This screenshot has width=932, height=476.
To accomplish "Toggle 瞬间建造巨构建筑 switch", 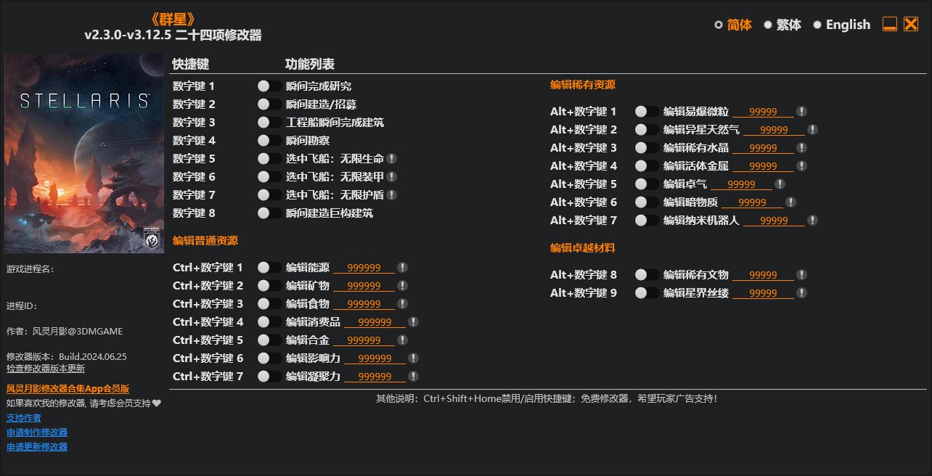I will 269,213.
